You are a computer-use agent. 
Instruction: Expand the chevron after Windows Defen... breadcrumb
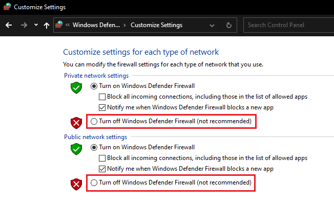click(x=125, y=25)
